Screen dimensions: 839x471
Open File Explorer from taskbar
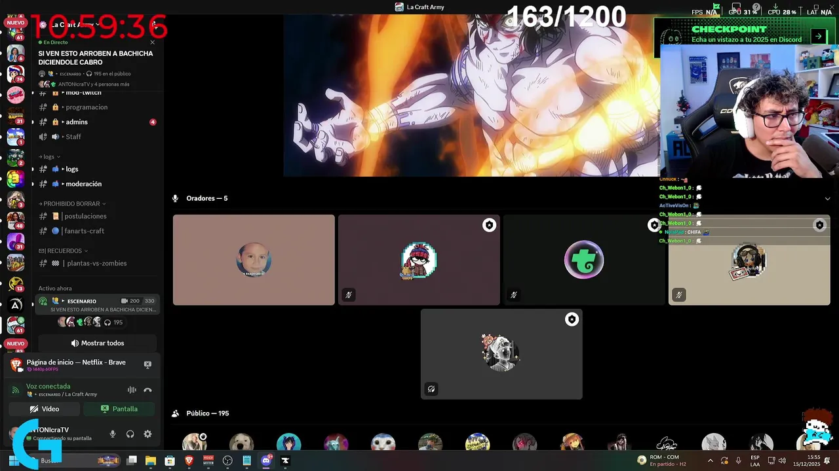[x=151, y=461]
